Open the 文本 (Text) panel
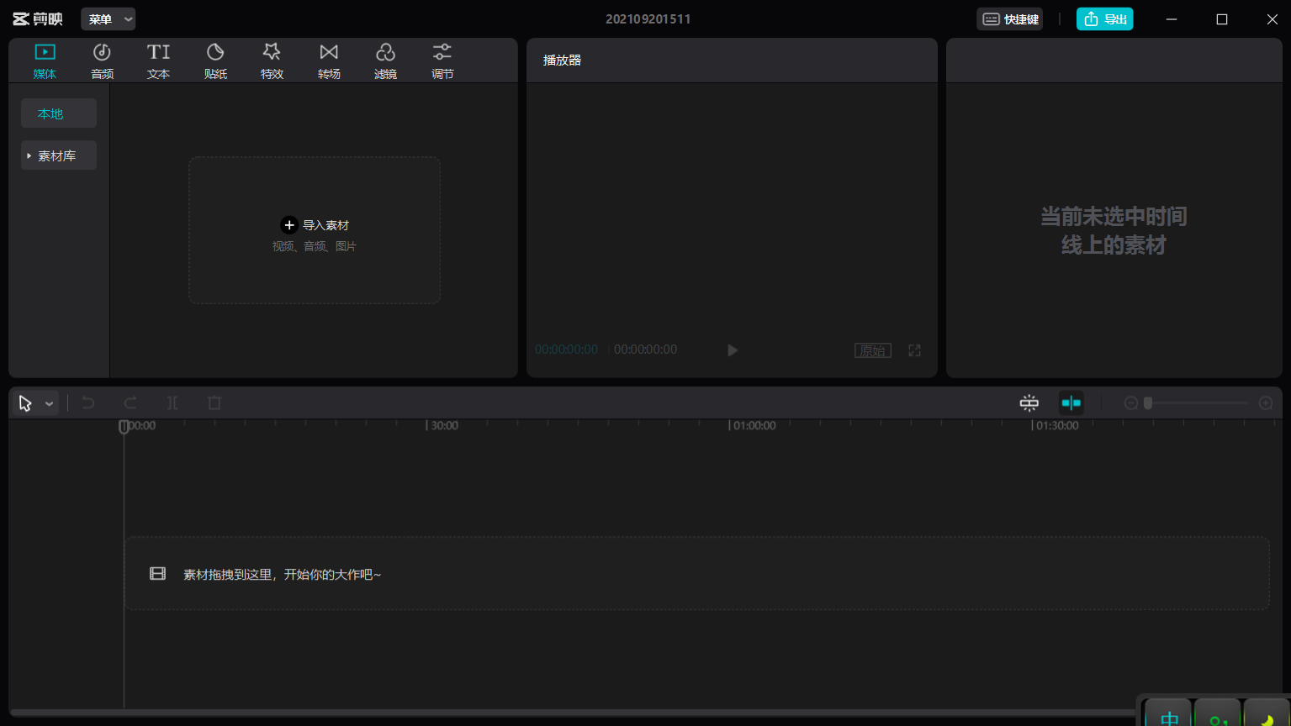 pyautogui.click(x=158, y=61)
